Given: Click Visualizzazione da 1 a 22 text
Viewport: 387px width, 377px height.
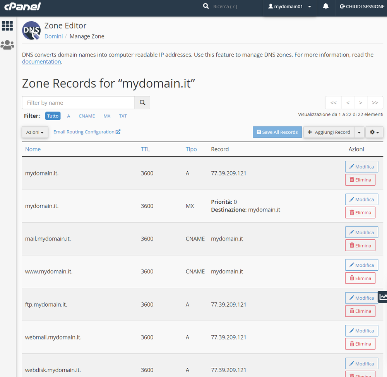Looking at the screenshot, I should coord(341,114).
